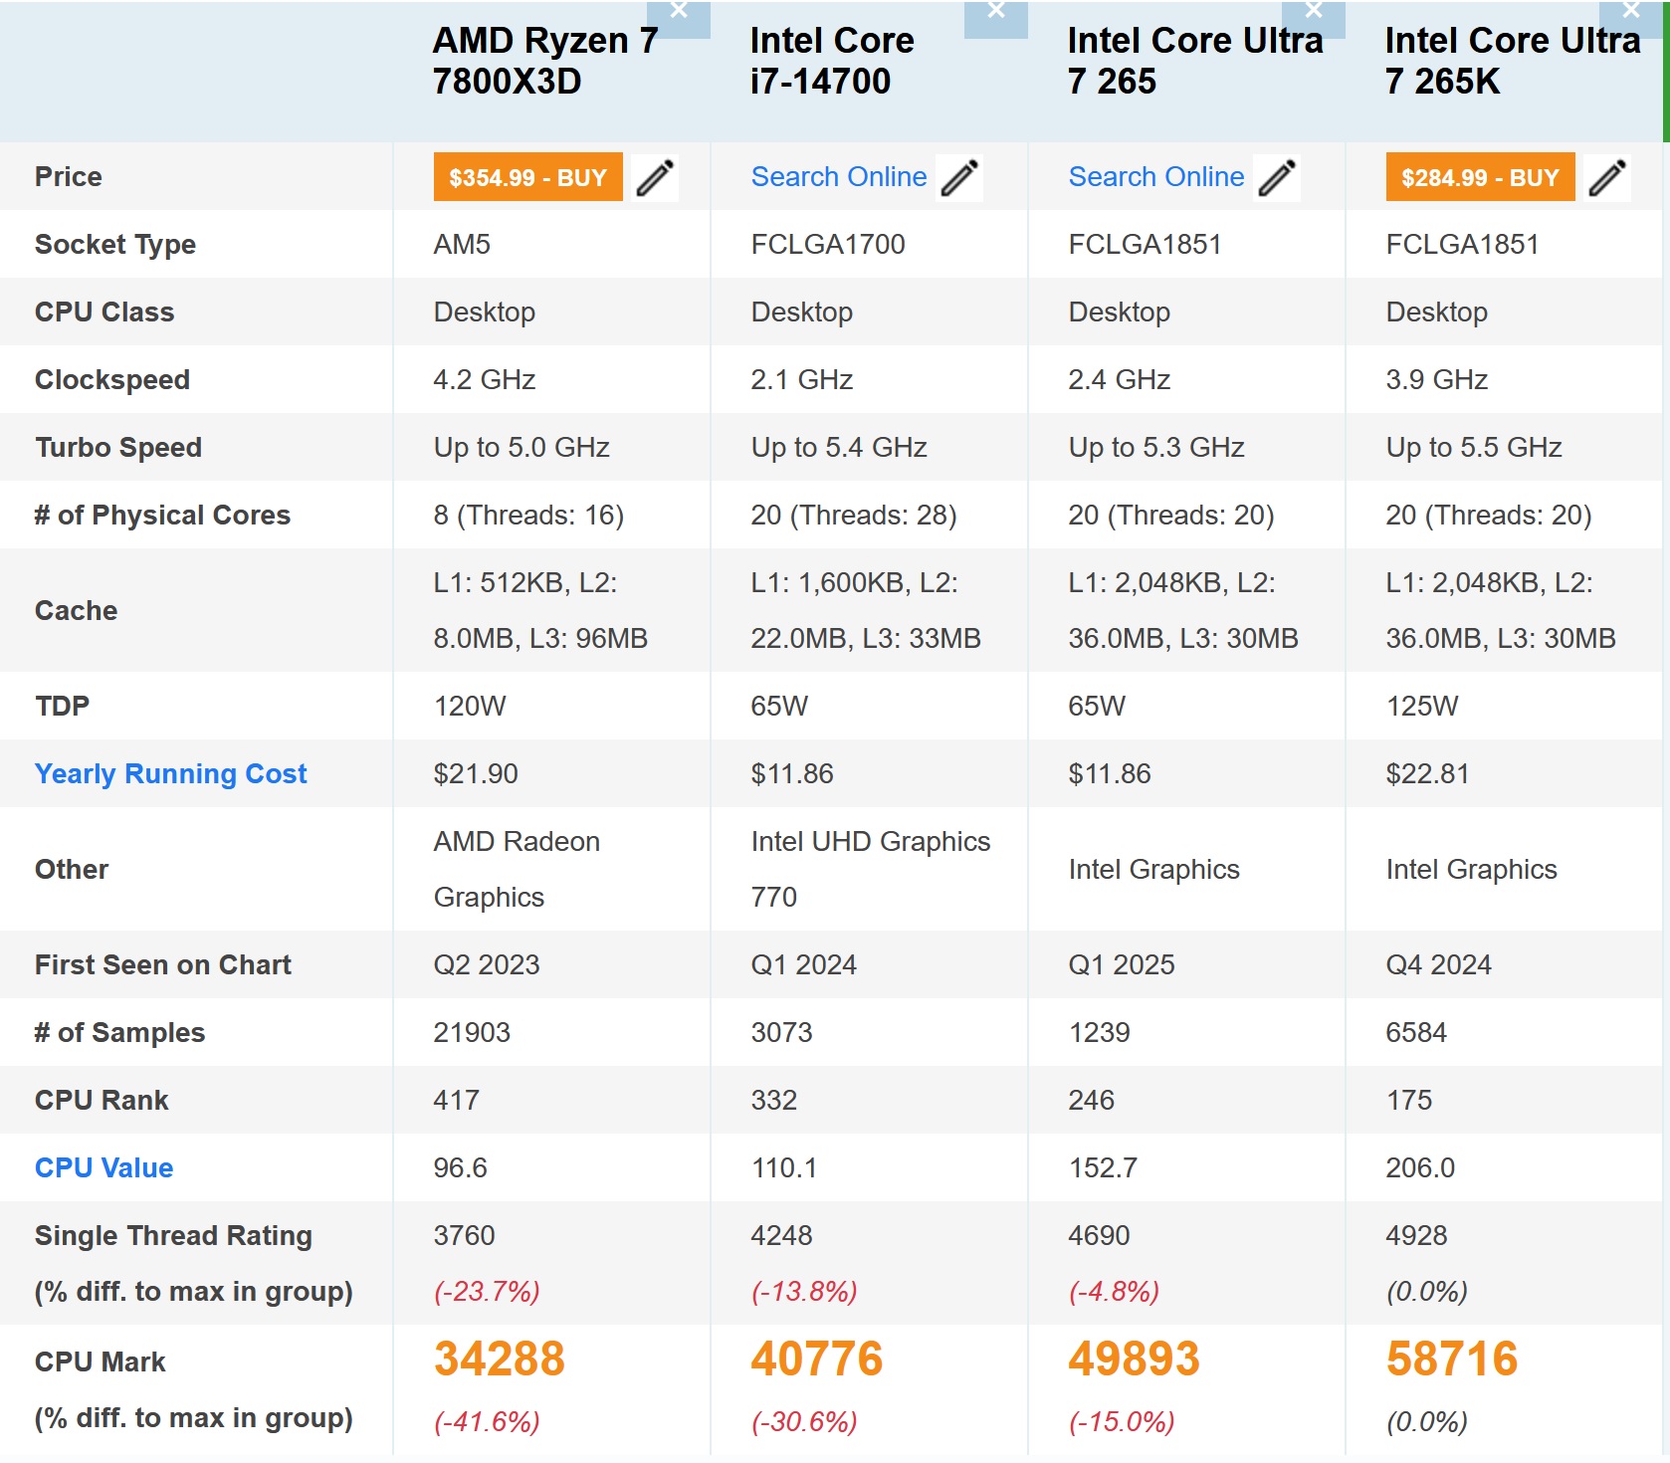Screen dimensions: 1670x1463
Task: Click the Intel Core Ultra 7 265K heading
Action: [x=1513, y=61]
